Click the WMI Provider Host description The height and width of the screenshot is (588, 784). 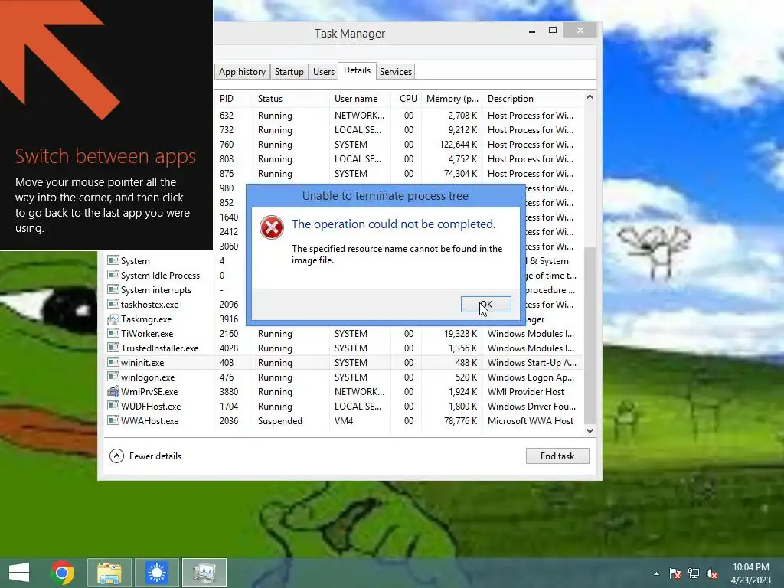pyautogui.click(x=525, y=392)
